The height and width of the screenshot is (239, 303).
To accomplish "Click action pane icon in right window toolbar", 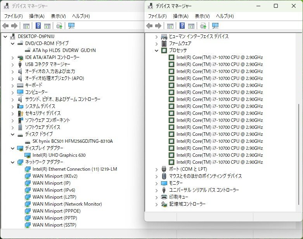I will point(191,26).
